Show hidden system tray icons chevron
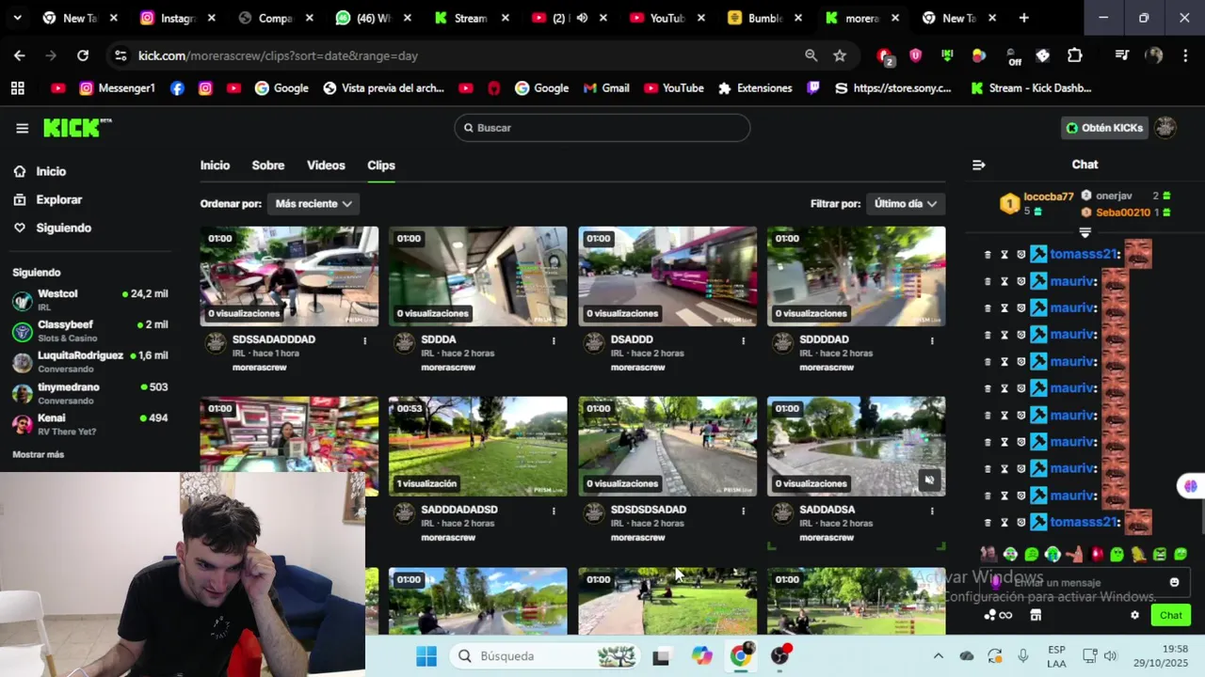Image resolution: width=1205 pixels, height=677 pixels. tap(938, 656)
